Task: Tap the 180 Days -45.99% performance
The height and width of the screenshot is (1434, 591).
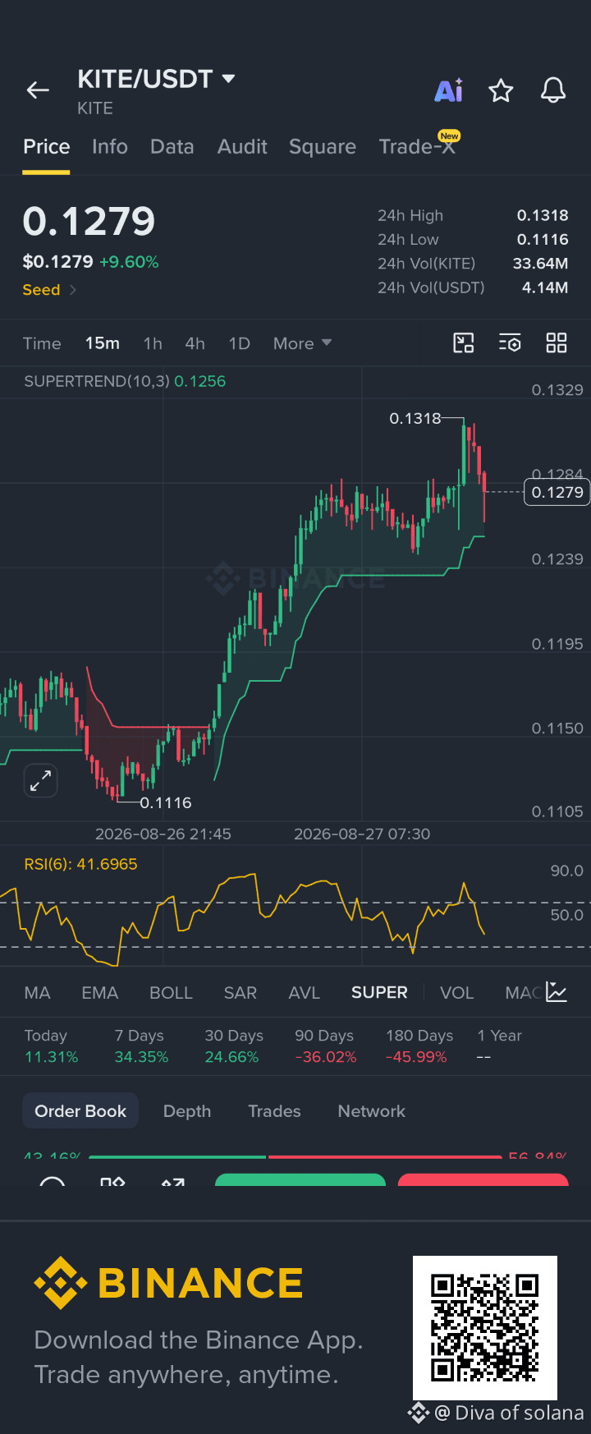Action: click(x=419, y=1046)
